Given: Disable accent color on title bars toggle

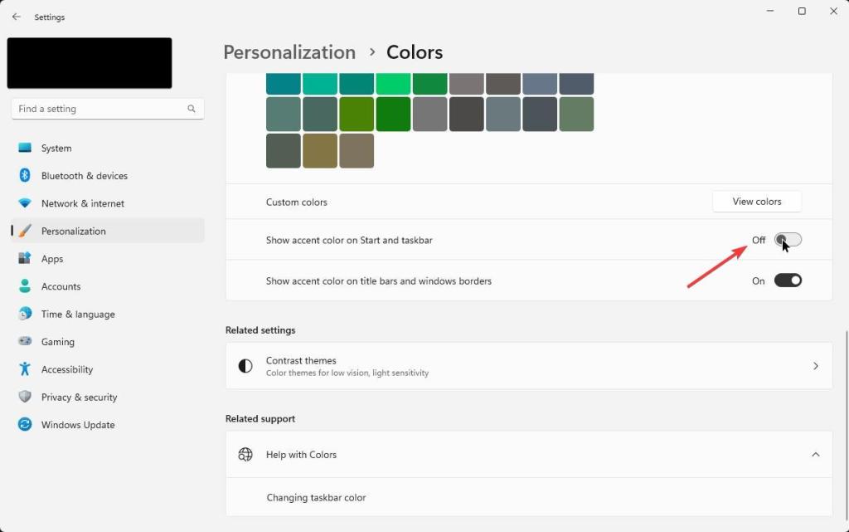Looking at the screenshot, I should (x=788, y=281).
